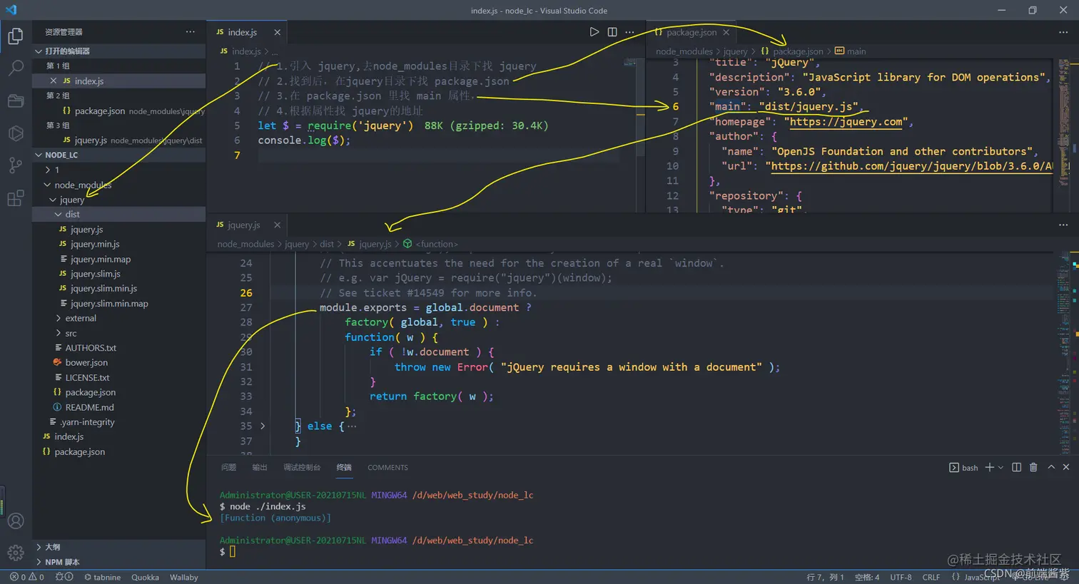Collapse the node_modules folder
The image size is (1079, 584).
click(x=119, y=185)
